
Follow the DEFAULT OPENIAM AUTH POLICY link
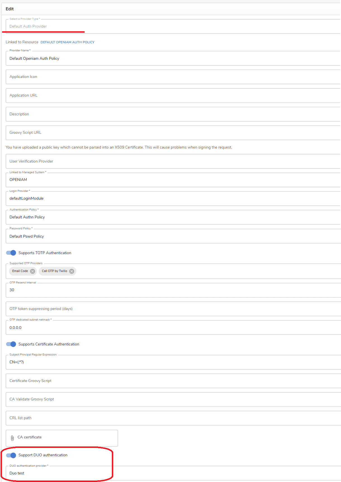point(67,42)
